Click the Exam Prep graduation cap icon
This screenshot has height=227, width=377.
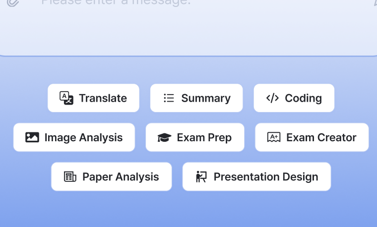(165, 138)
